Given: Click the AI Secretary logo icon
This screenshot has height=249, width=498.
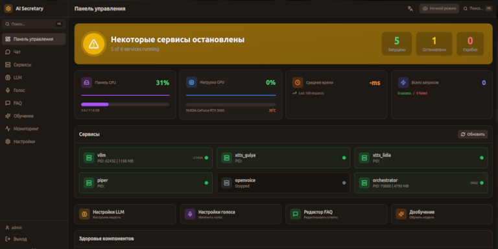Looking at the screenshot, I should (8, 8).
